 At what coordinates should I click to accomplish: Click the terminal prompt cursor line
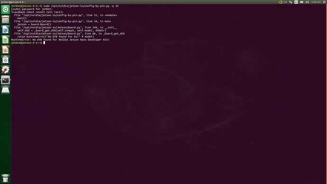tap(28, 43)
